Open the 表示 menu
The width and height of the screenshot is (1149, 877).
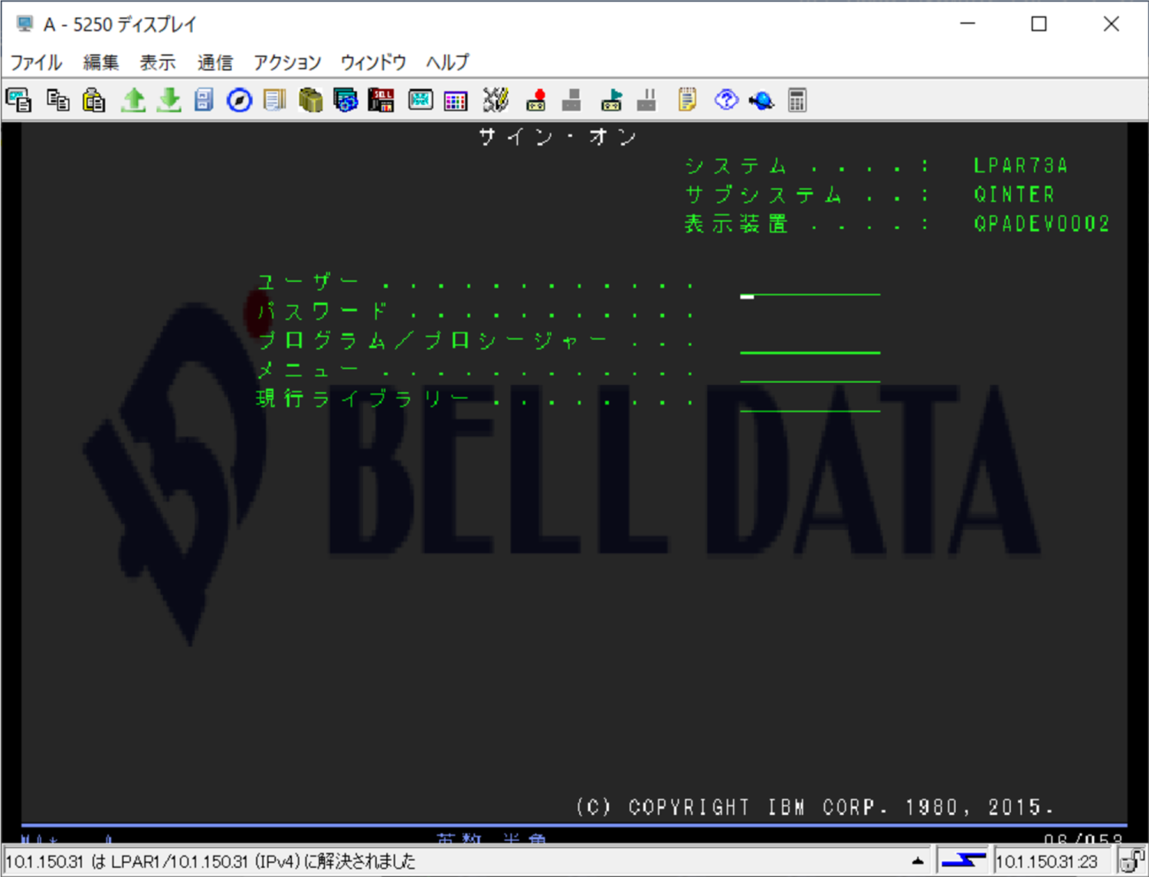point(158,62)
